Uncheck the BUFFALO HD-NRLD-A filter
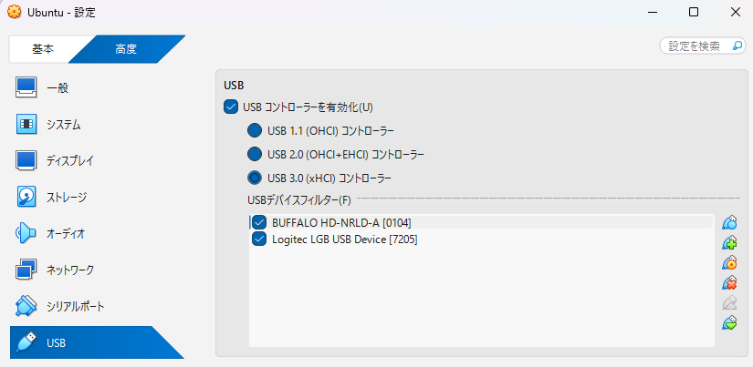Image resolution: width=753 pixels, height=367 pixels. [258, 222]
